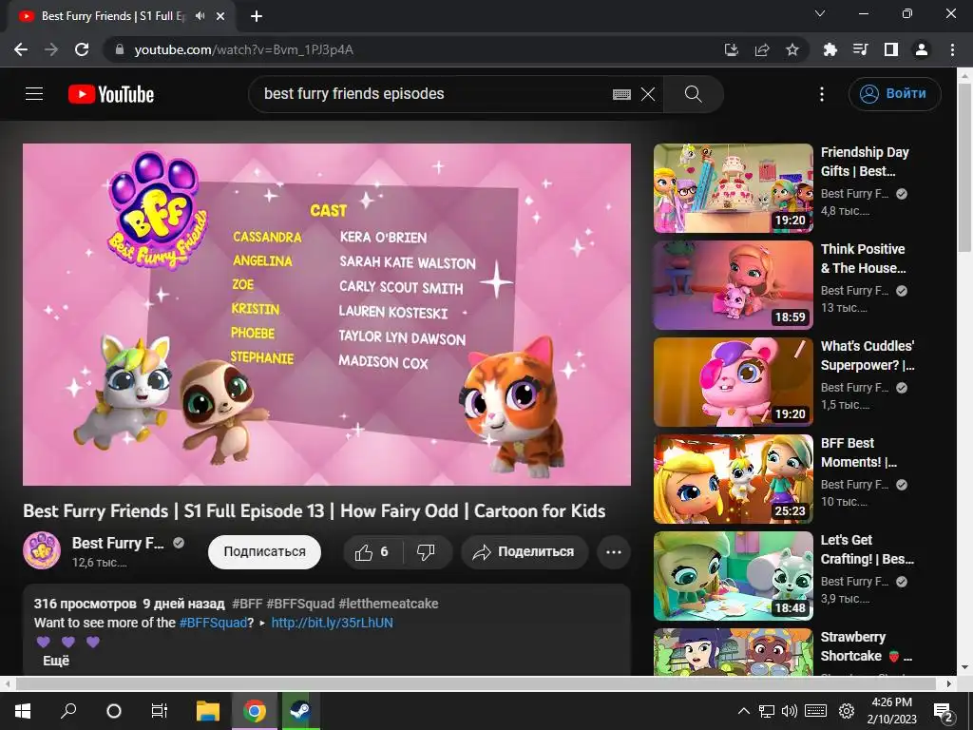The width and height of the screenshot is (973, 730).
Task: Mute the tab via speaker icon
Action: click(x=200, y=16)
